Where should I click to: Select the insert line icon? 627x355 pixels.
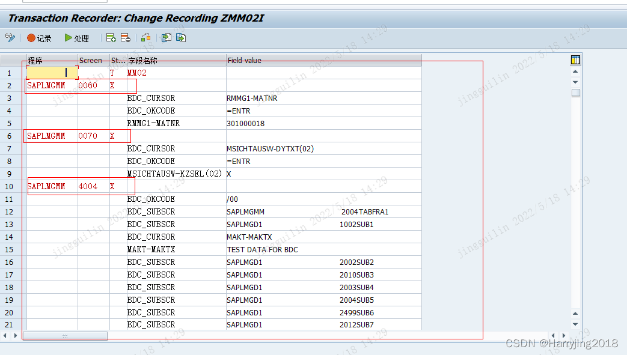110,37
